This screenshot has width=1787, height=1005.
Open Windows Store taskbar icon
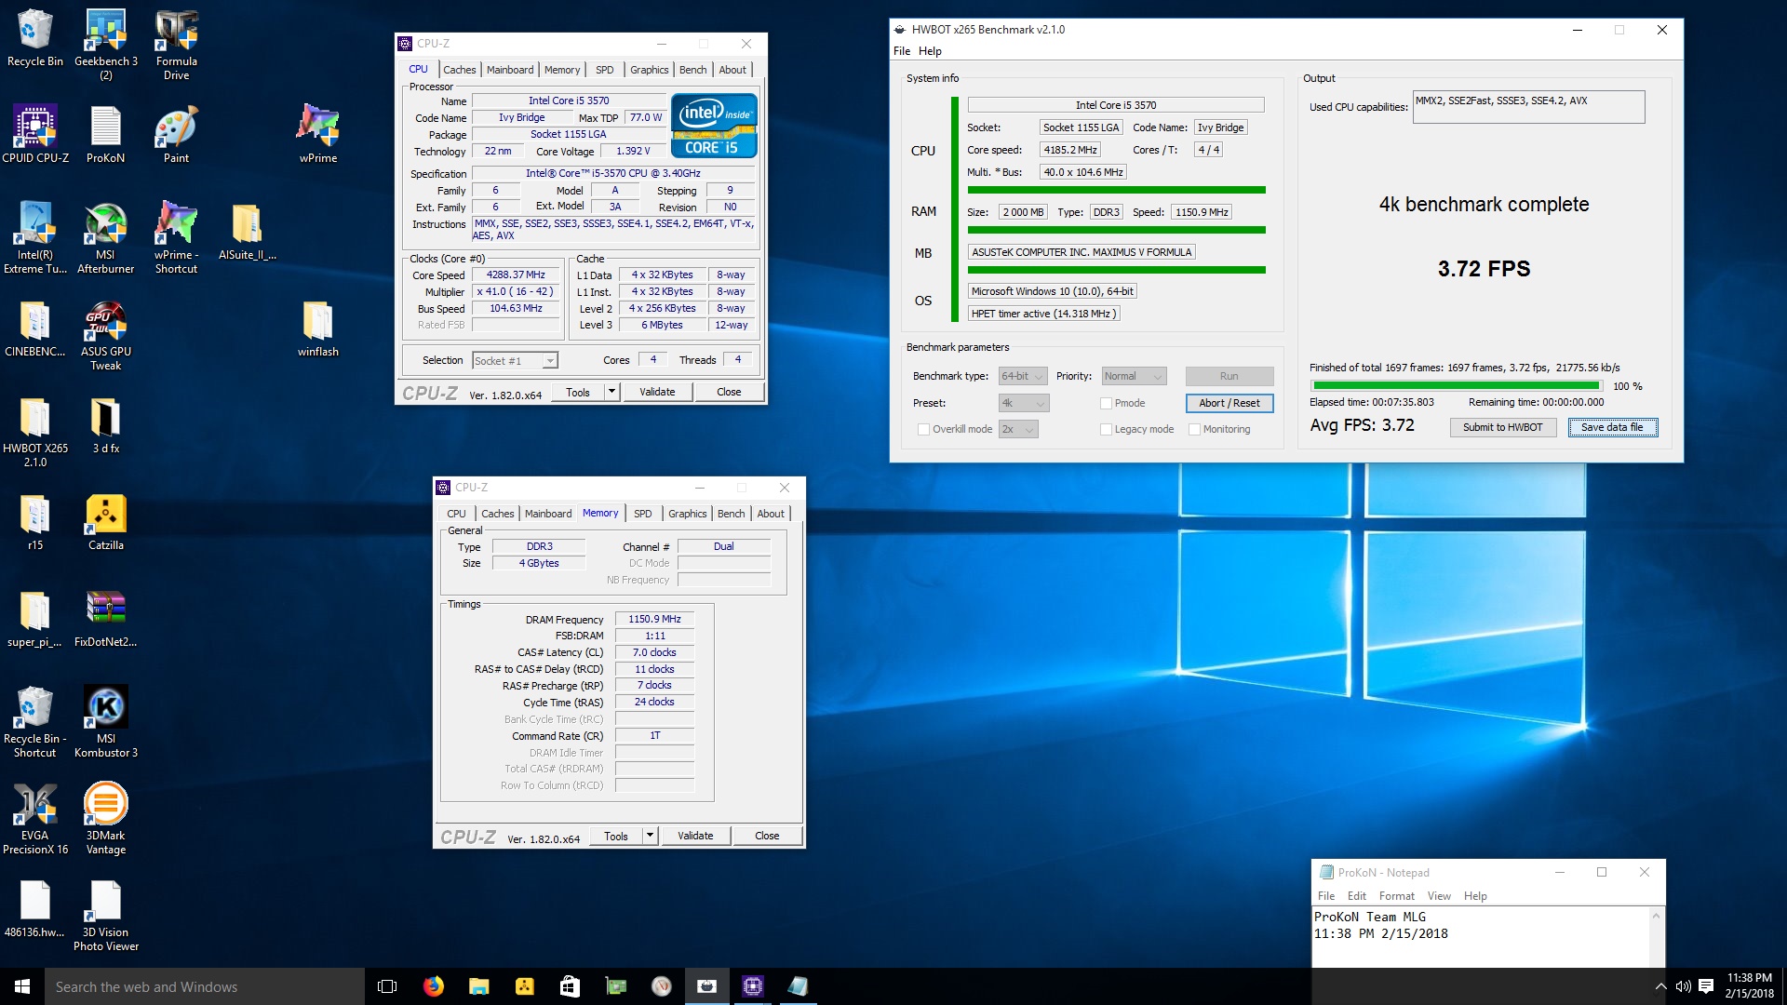(x=571, y=986)
